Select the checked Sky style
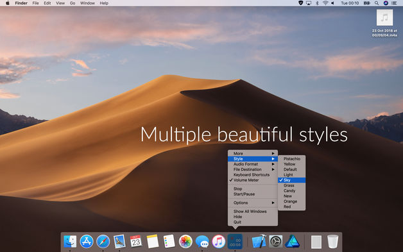The image size is (403, 252). (x=292, y=180)
